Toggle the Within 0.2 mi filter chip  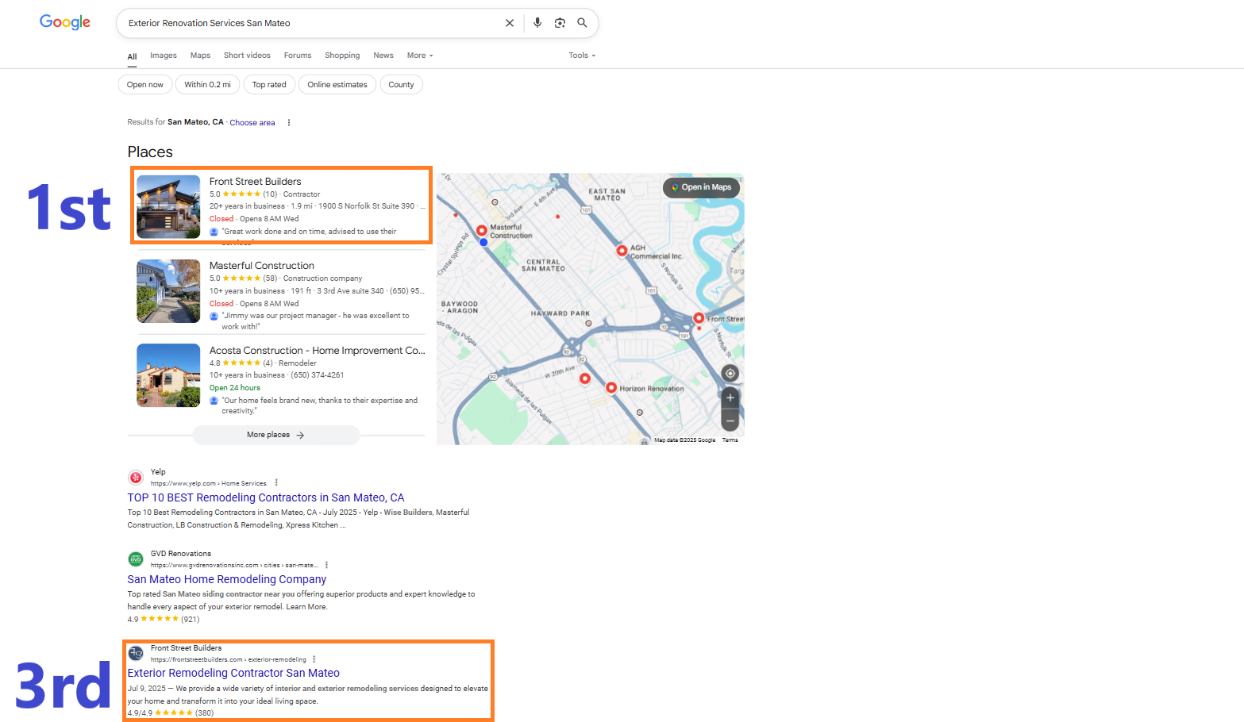207,85
